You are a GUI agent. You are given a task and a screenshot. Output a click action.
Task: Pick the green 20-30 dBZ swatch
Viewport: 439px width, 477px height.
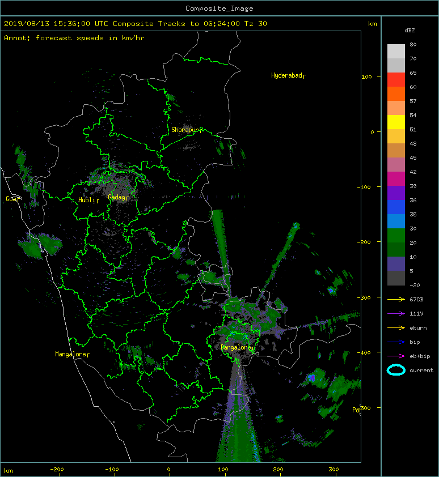(x=396, y=235)
